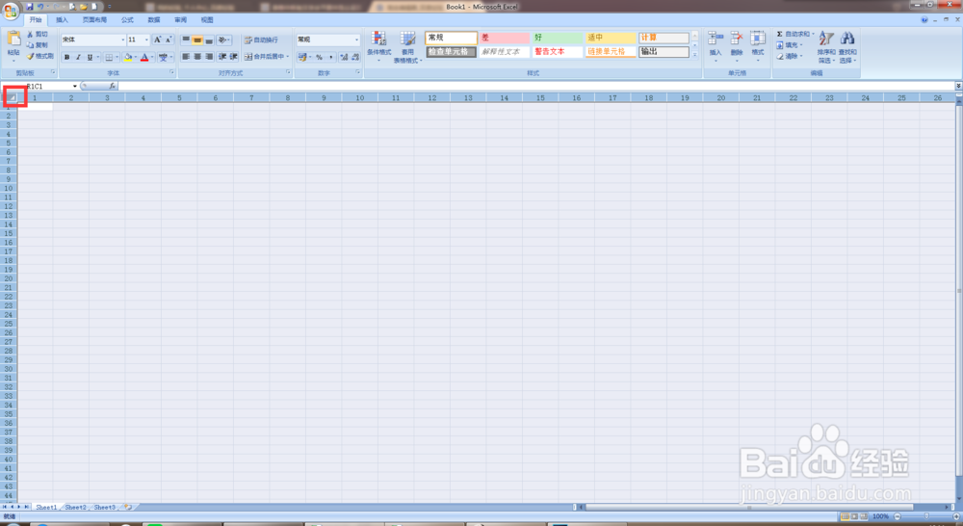Undo last action in Quick Access Toolbar
Viewport: 963px width, 526px height.
(x=40, y=7)
